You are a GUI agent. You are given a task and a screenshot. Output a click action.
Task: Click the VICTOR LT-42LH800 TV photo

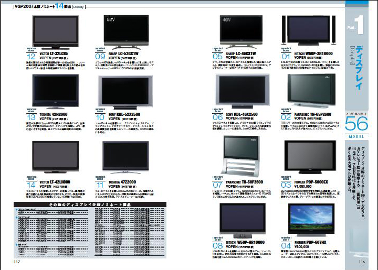pos(56,157)
